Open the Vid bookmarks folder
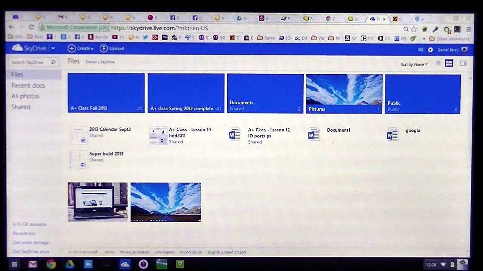483x271 pixels. [x=318, y=38]
